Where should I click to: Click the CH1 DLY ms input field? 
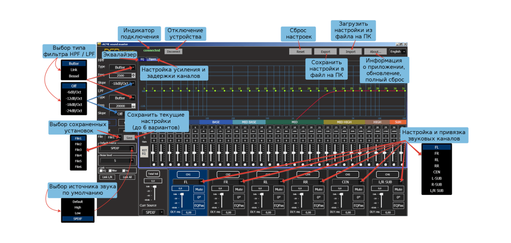pos(189,212)
